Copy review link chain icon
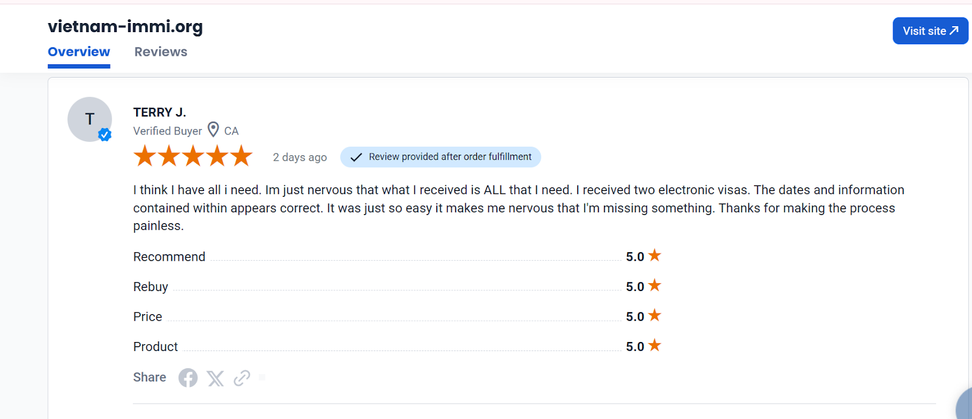 click(242, 378)
